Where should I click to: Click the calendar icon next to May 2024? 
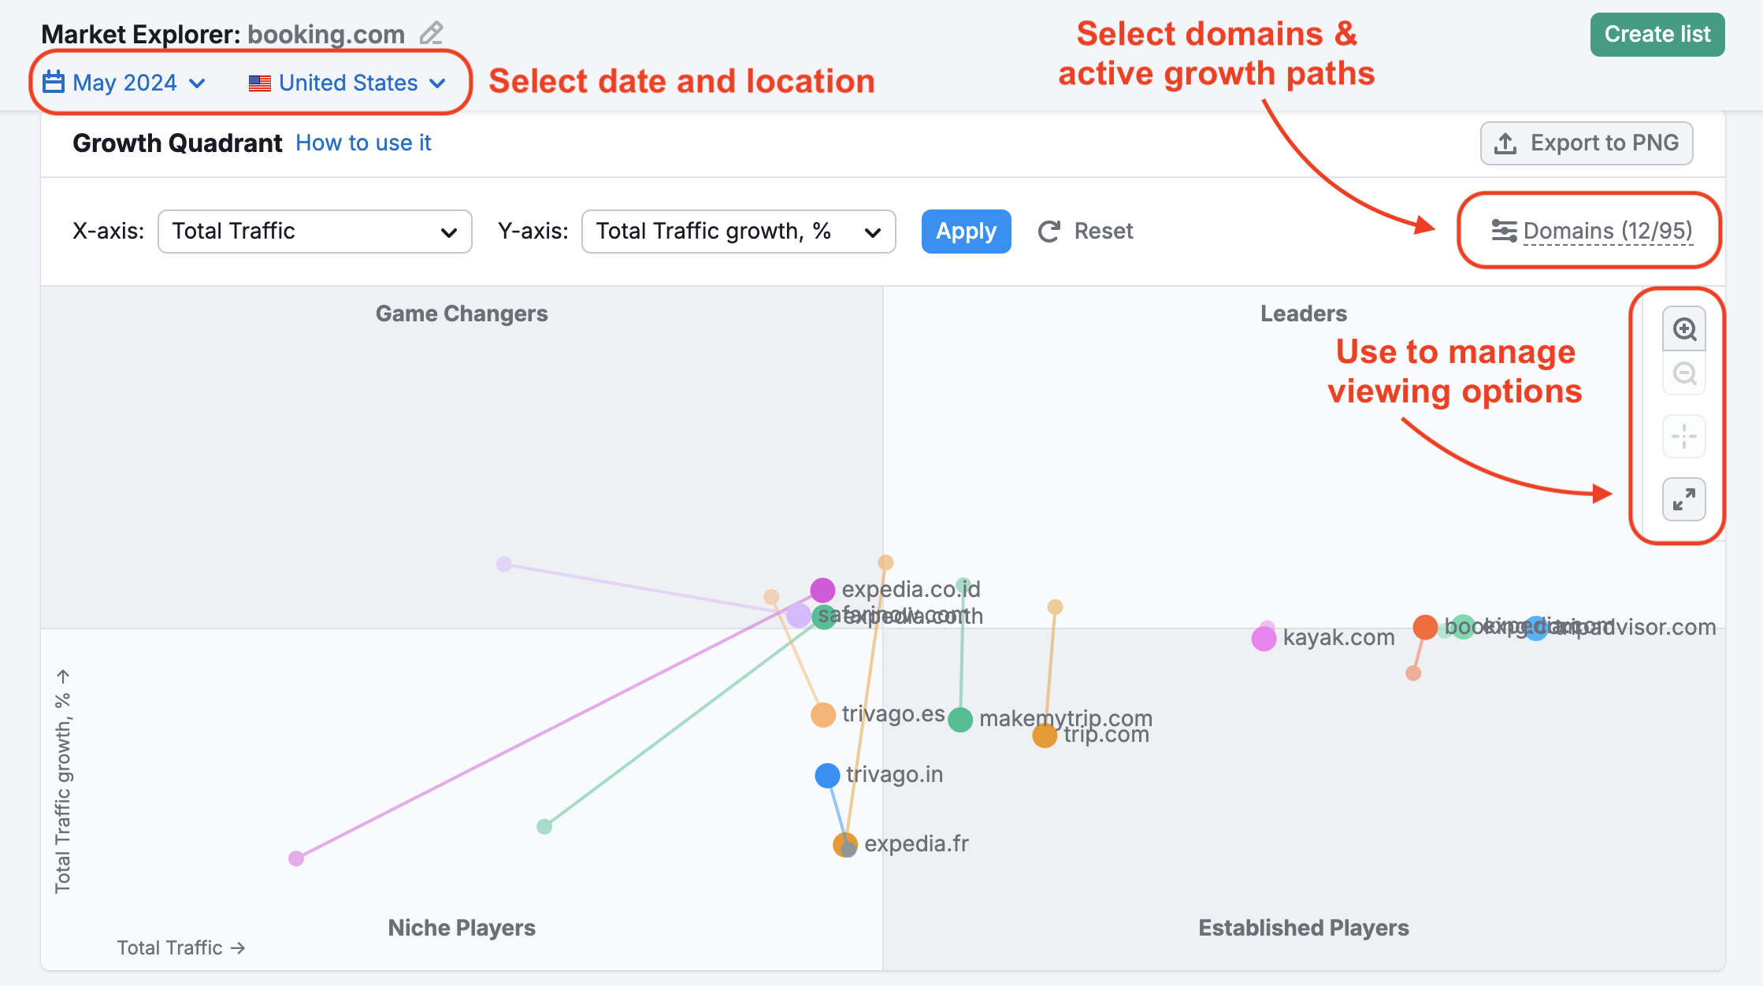point(54,82)
